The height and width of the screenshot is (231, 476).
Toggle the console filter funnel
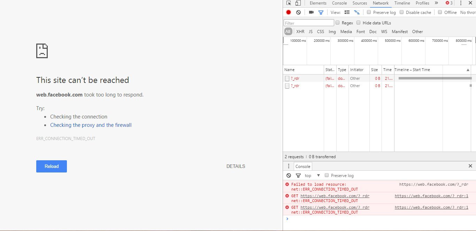click(x=298, y=176)
